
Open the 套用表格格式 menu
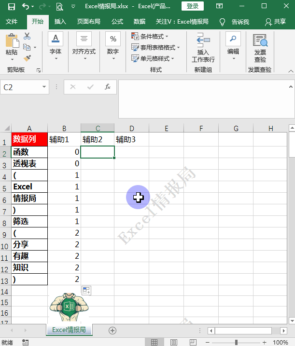pos(155,47)
